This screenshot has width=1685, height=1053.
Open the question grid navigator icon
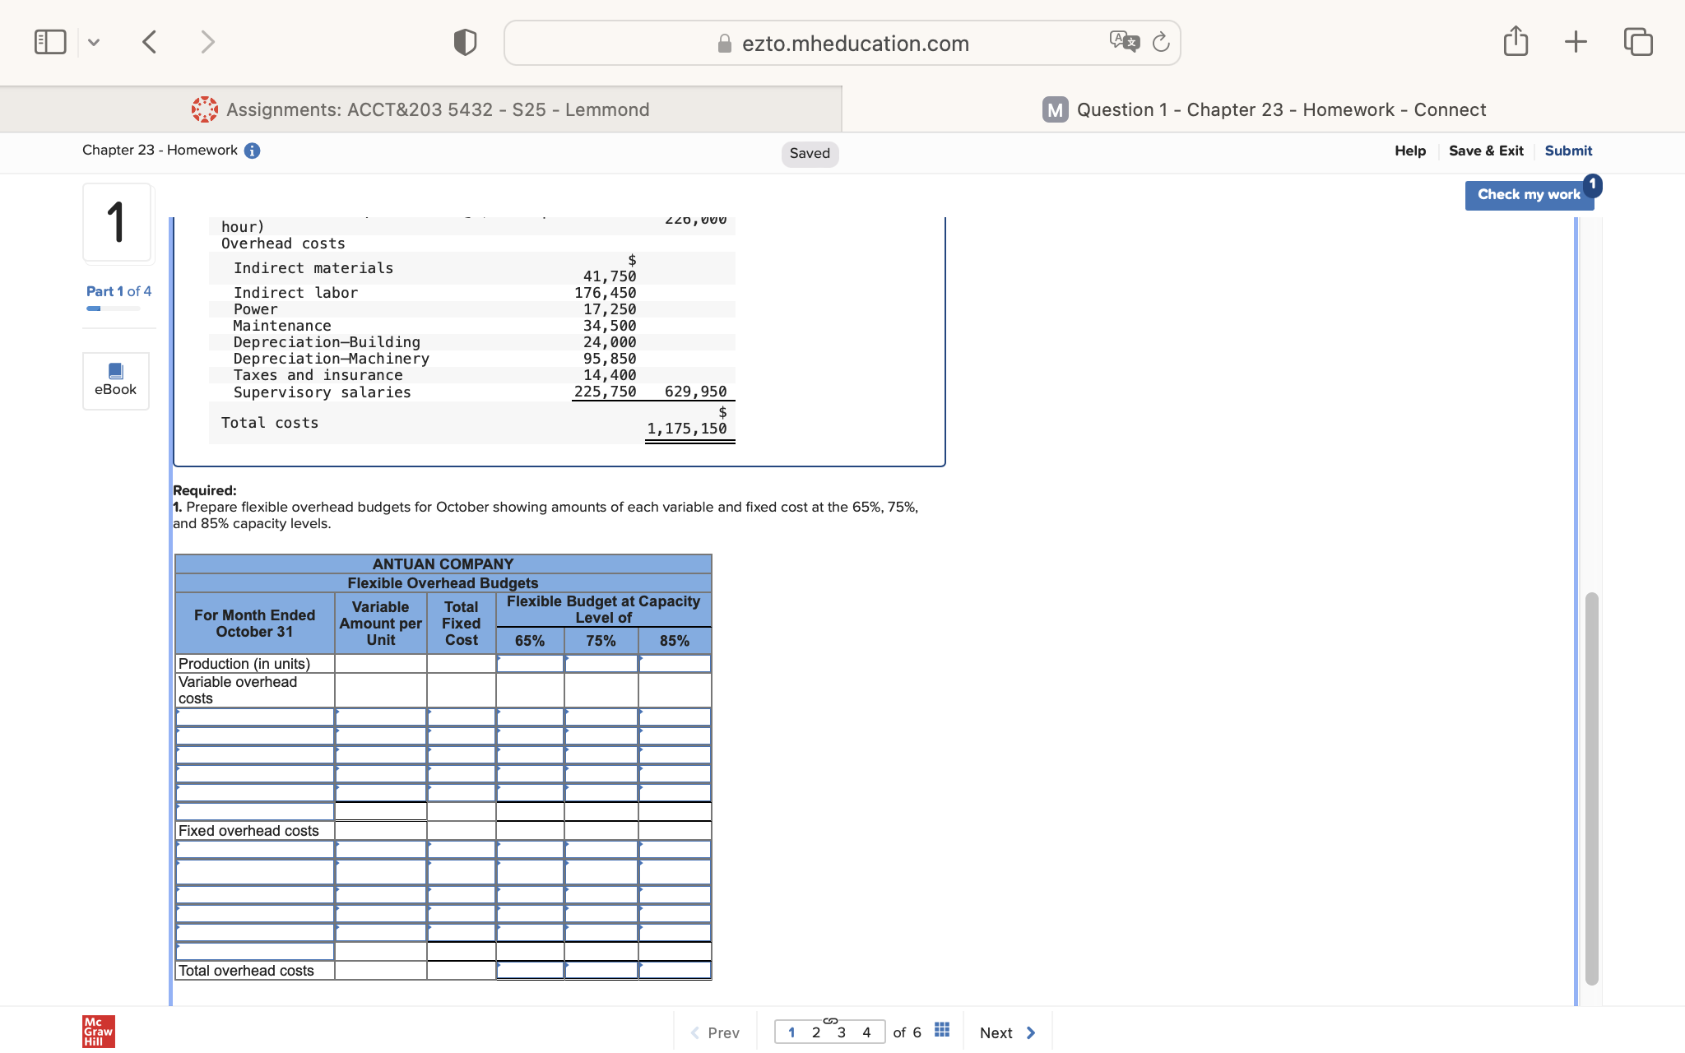[x=942, y=1031]
